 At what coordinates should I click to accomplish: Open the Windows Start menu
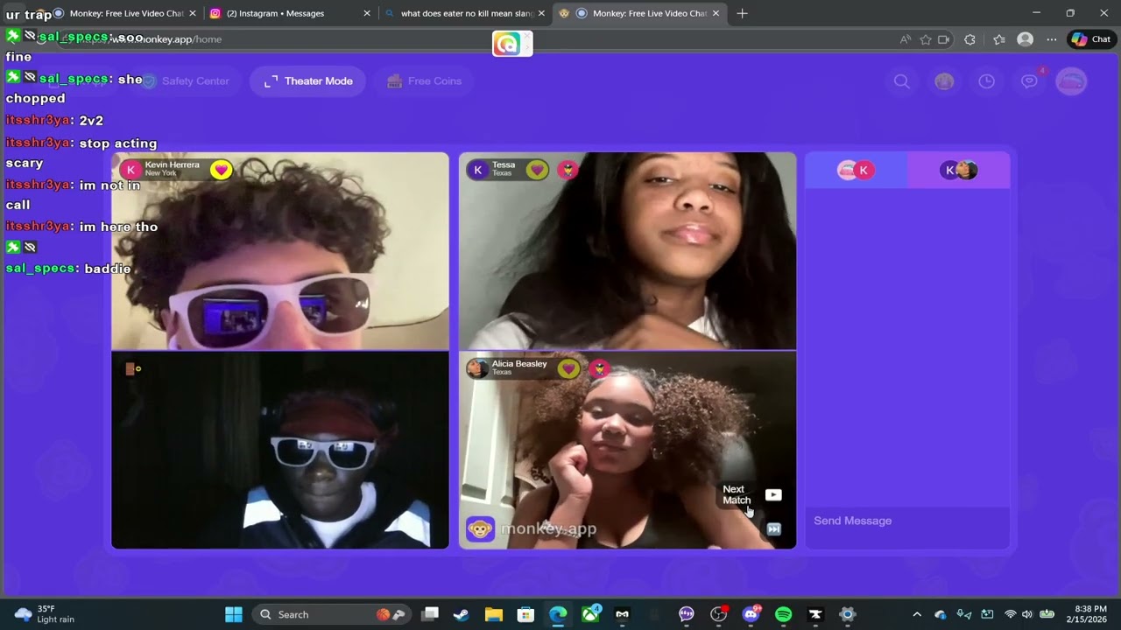[x=234, y=614]
